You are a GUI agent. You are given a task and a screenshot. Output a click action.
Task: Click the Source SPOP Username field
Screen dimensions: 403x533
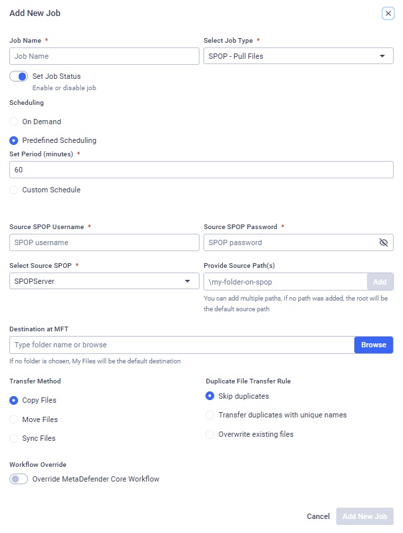[x=104, y=242]
